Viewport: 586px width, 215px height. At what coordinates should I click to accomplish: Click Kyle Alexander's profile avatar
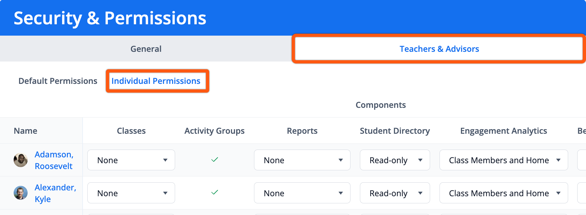(x=20, y=193)
